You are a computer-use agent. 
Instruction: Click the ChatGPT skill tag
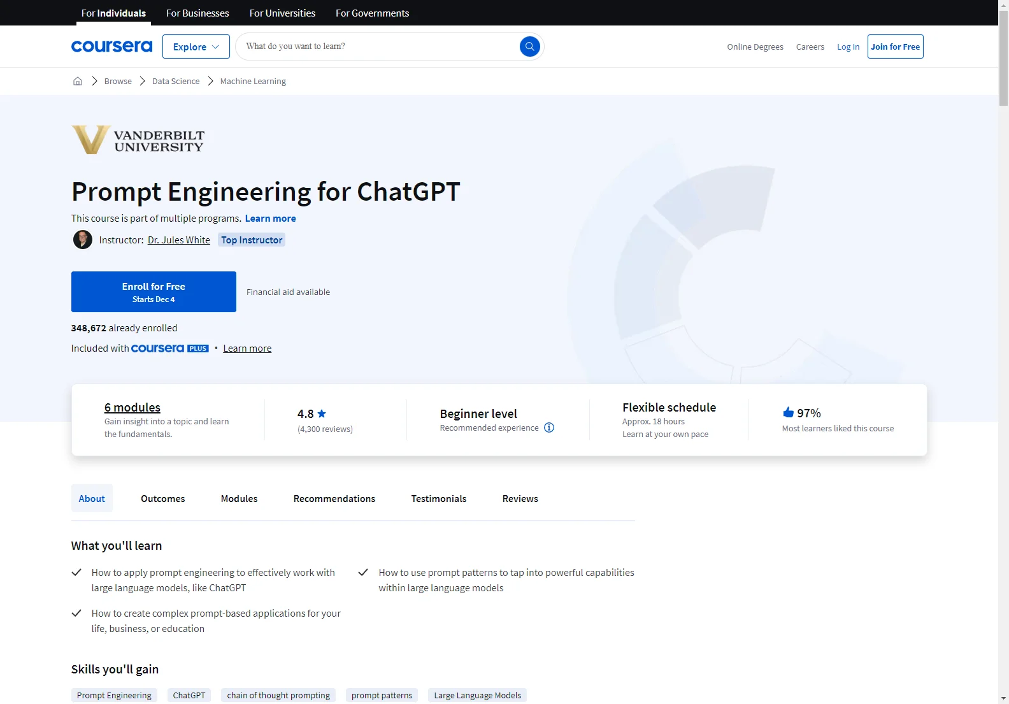pyautogui.click(x=189, y=695)
